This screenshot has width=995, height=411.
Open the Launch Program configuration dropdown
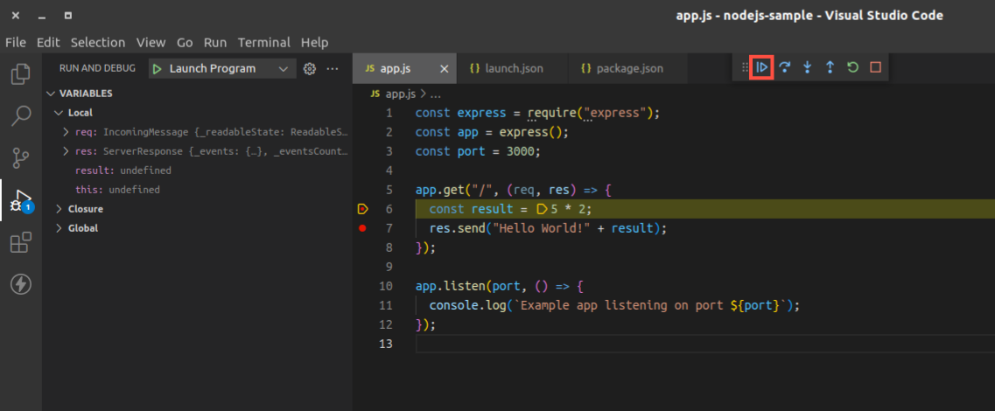pos(222,68)
